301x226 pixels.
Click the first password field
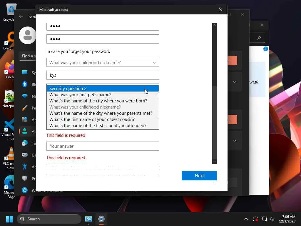coord(103,26)
